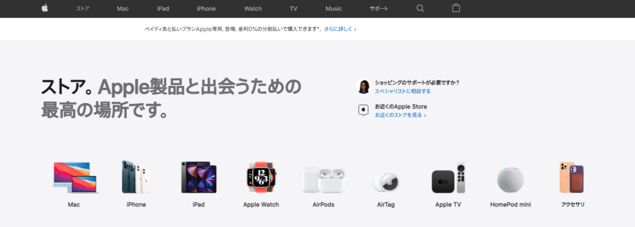The height and width of the screenshot is (227, 635).
Task: Select the Apple Watch product image
Action: [x=261, y=177]
